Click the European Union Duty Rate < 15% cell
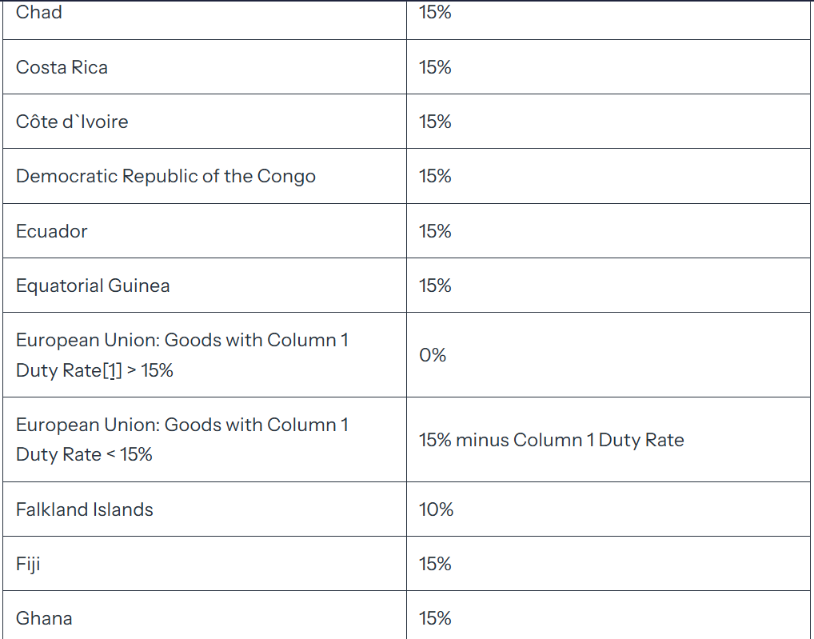 [205, 440]
